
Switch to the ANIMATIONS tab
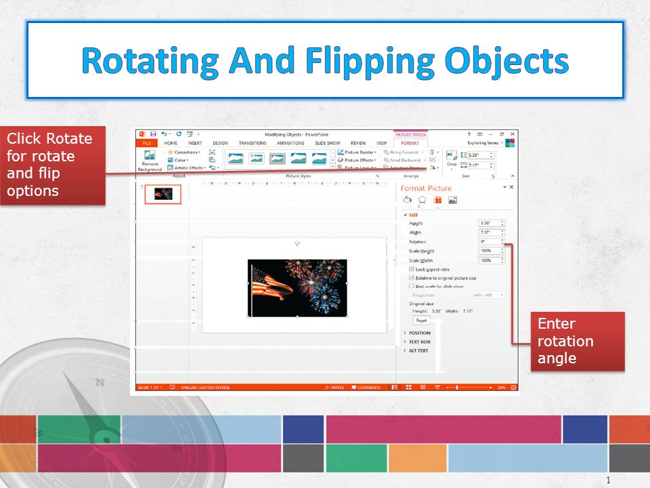(290, 143)
